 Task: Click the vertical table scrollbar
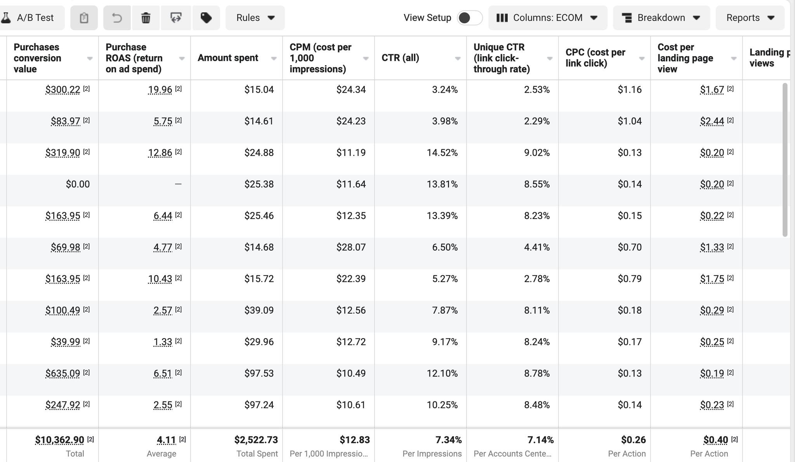785,159
